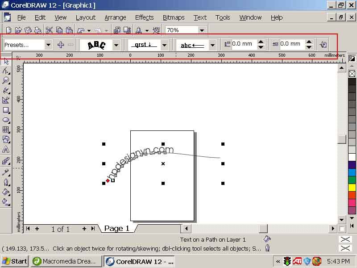The width and height of the screenshot is (357, 268).
Task: Select the Outline tool
Action: point(6,182)
